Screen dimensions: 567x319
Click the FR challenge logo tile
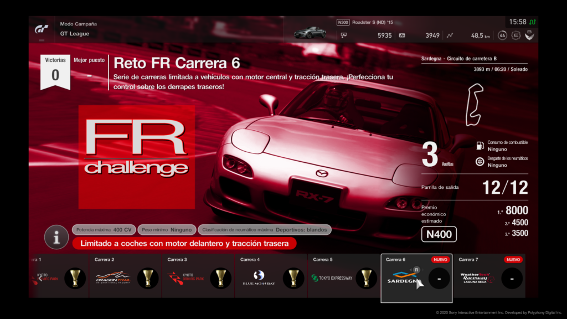pos(137,157)
